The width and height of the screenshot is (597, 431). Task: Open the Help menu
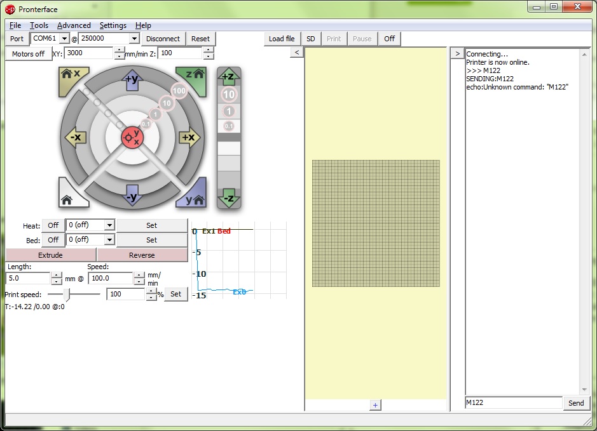[x=143, y=25]
